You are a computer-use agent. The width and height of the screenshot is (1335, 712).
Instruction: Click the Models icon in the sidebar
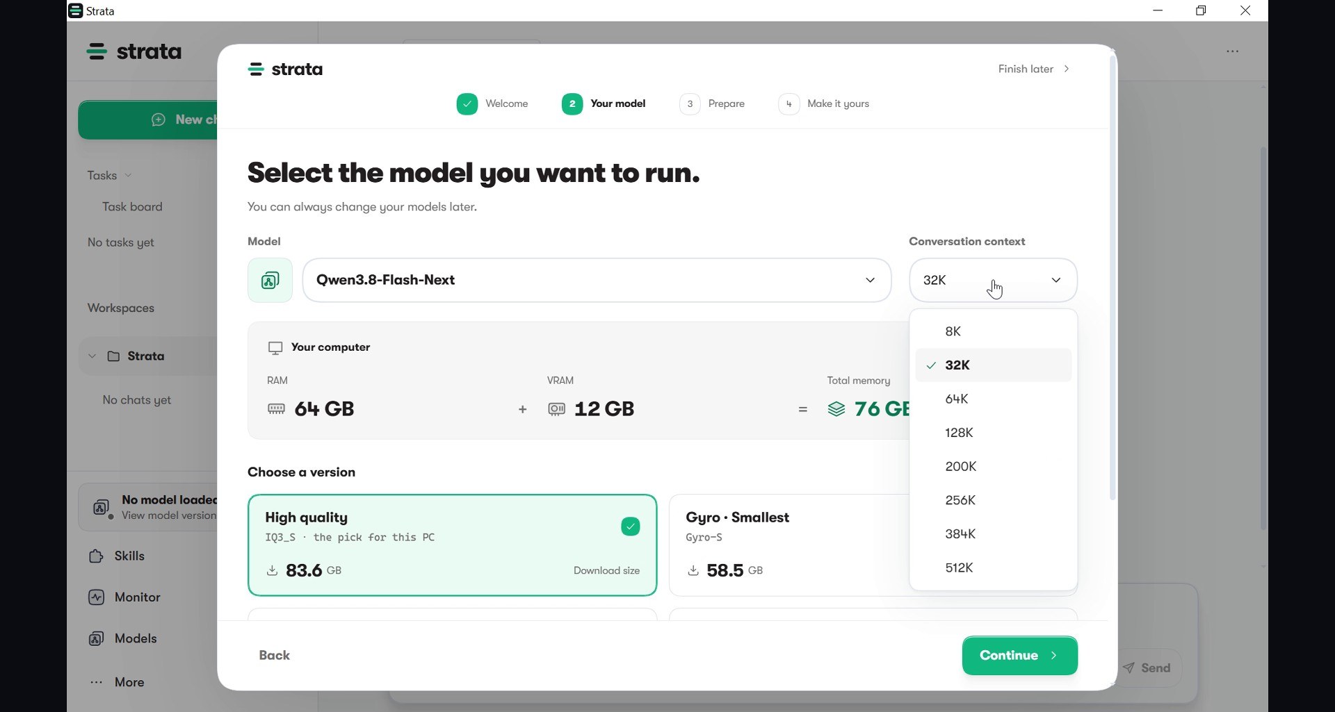coord(97,639)
